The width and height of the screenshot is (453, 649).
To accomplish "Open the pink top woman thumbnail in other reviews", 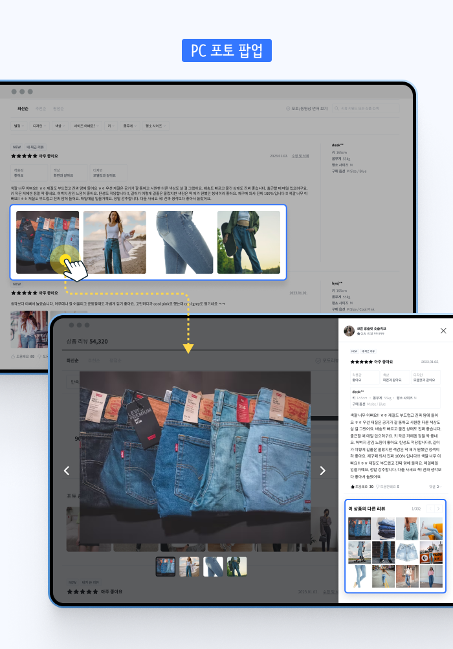I will click(x=431, y=576).
